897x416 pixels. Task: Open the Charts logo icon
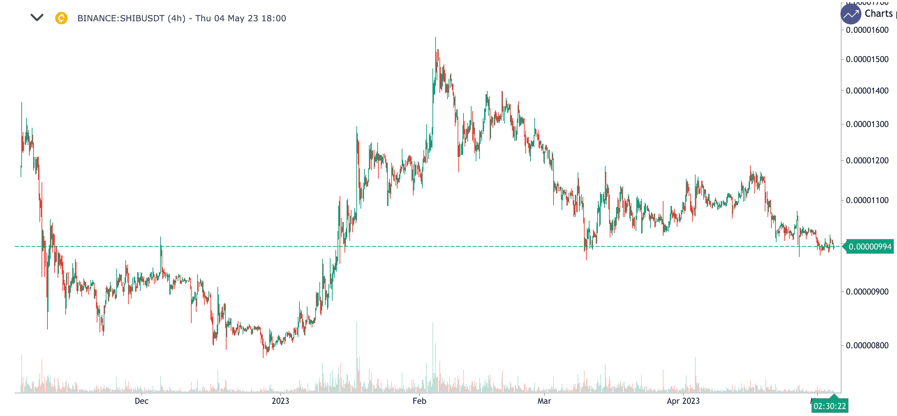pos(851,14)
